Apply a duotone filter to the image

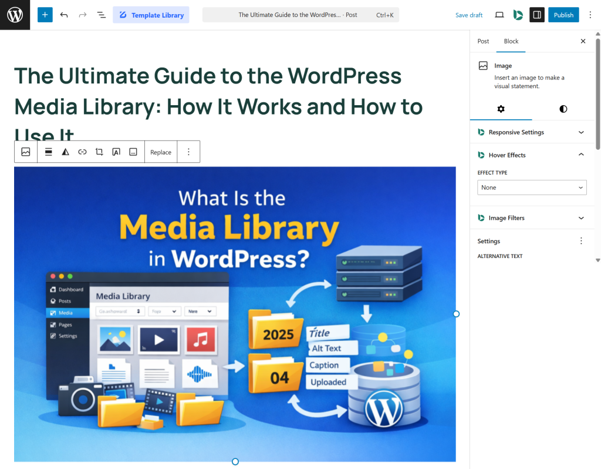coord(65,152)
